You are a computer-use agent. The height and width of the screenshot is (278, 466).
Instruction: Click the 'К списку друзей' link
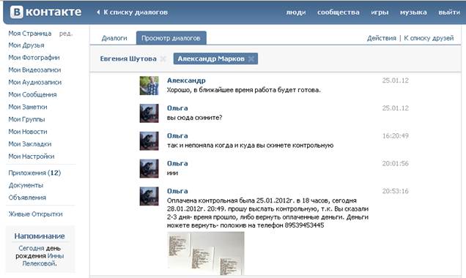click(x=429, y=38)
